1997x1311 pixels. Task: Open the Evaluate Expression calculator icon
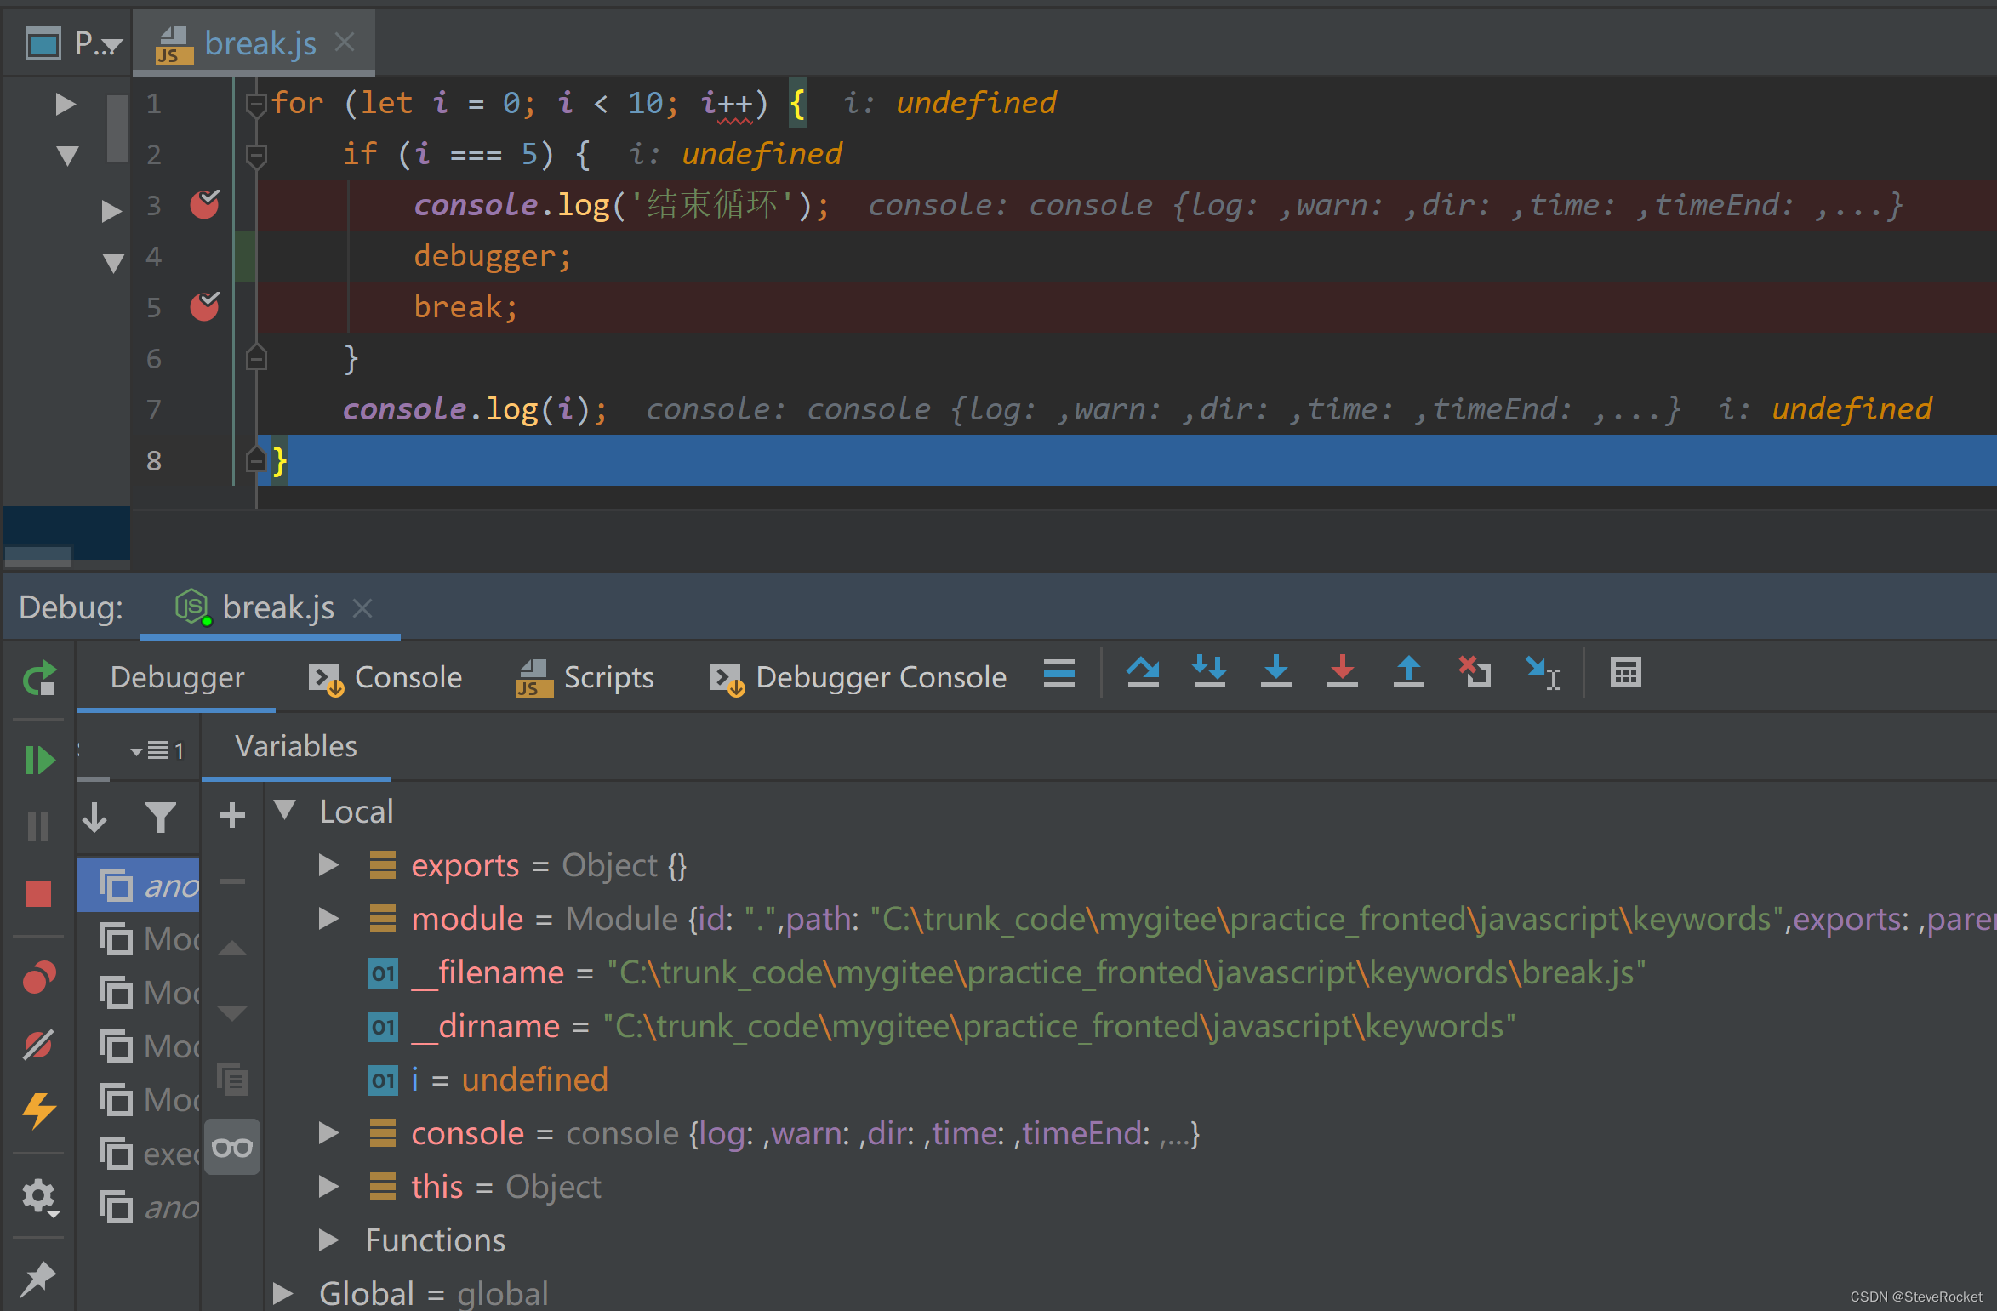pyautogui.click(x=1625, y=673)
